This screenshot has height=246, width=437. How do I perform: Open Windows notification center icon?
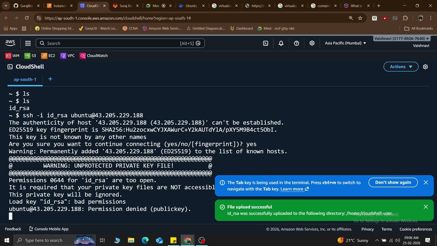coord(428,240)
